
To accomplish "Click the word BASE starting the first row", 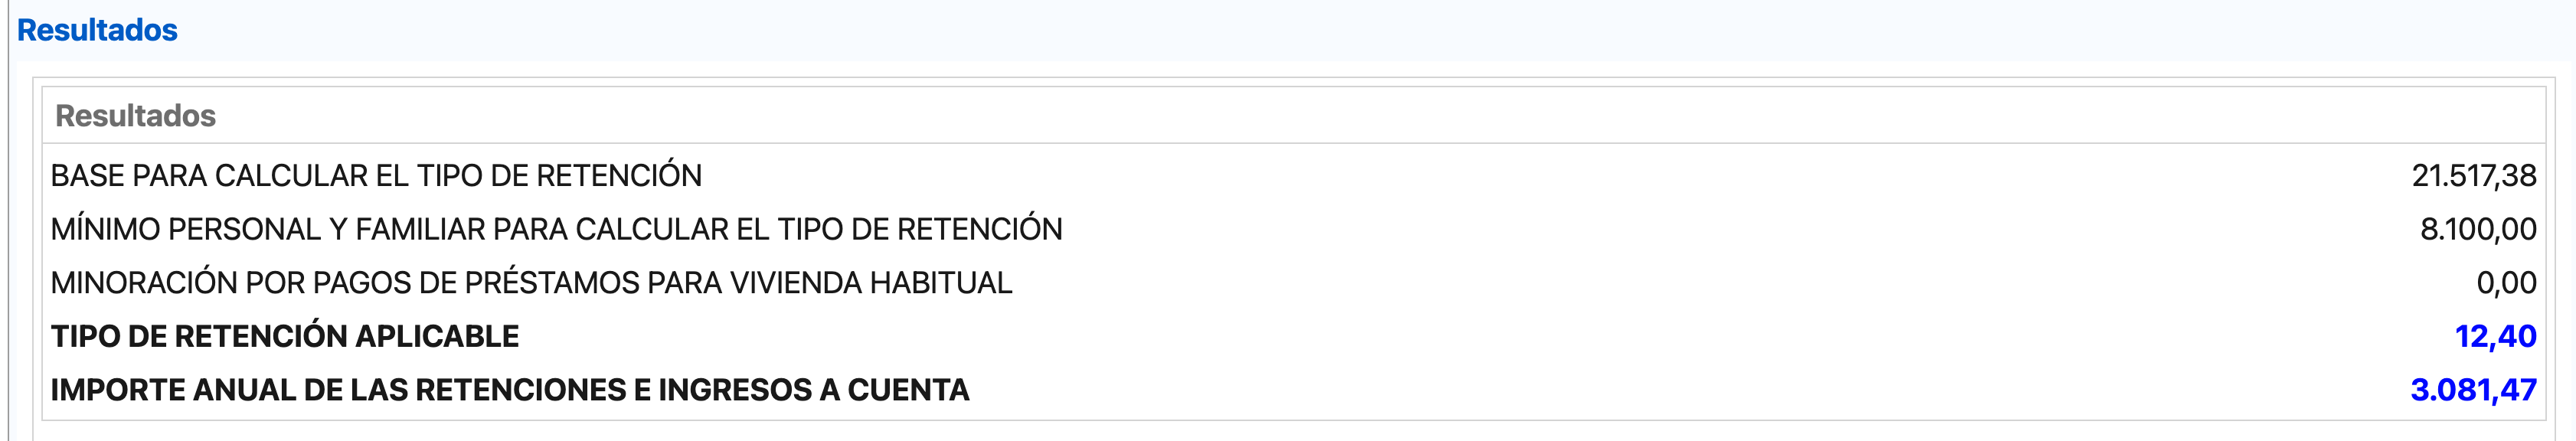I will tap(87, 176).
